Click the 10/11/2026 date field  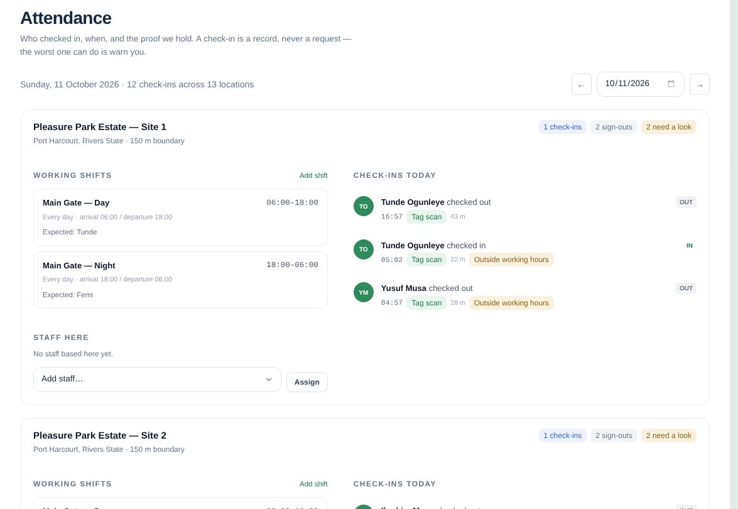[640, 84]
